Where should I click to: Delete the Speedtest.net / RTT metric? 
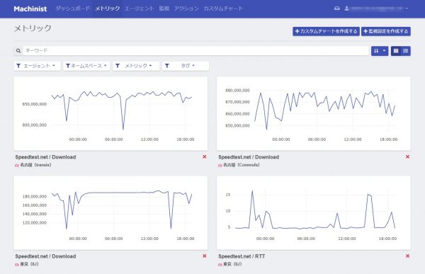click(407, 256)
